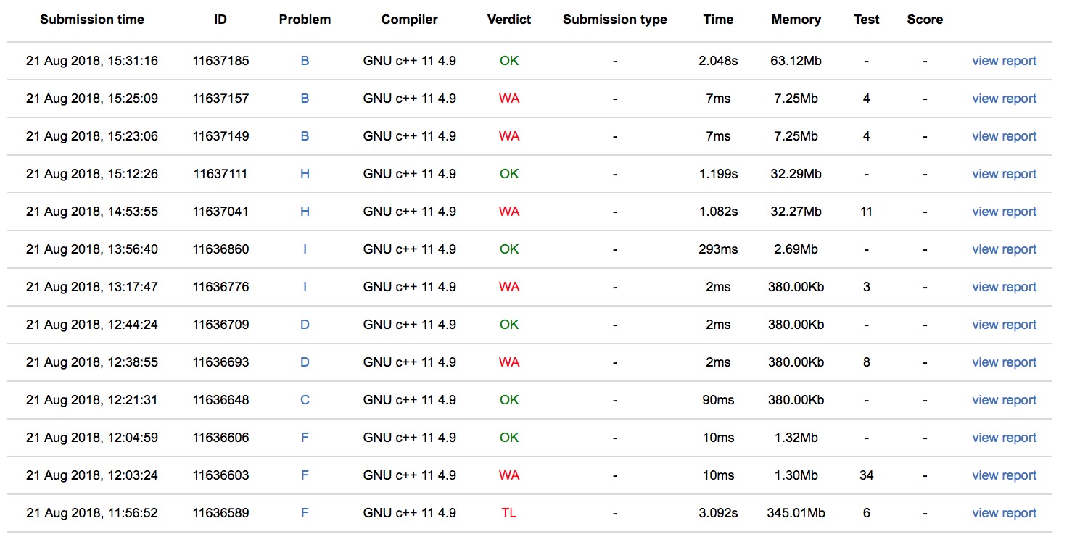Open problem B link for submission 11637185

click(x=305, y=61)
